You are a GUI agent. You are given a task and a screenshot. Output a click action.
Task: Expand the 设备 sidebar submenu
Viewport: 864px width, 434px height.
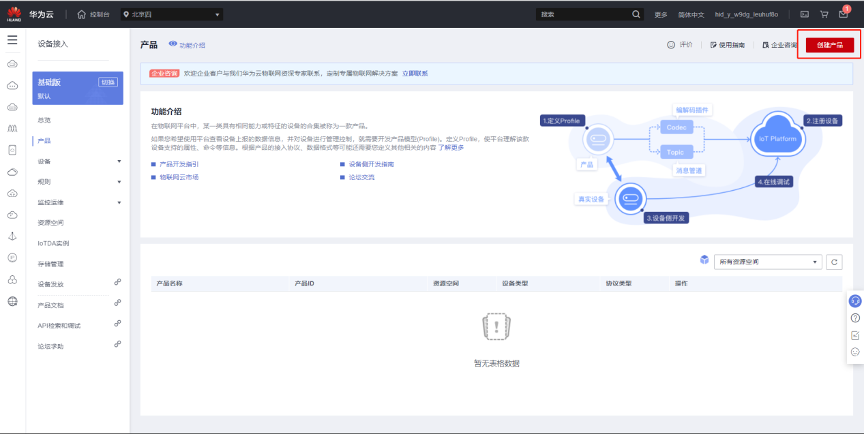point(119,161)
